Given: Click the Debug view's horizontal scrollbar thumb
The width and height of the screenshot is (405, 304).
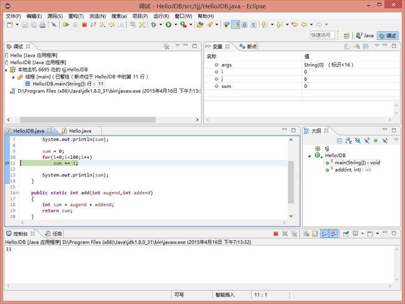Looking at the screenshot, I should click(88, 120).
